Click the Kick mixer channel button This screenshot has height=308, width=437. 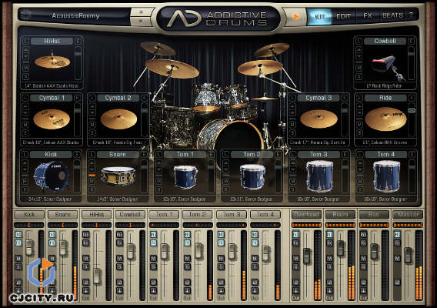[x=29, y=215]
